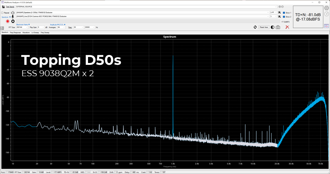Click the status bar TD+N -81.0dB value

tap(74, 172)
